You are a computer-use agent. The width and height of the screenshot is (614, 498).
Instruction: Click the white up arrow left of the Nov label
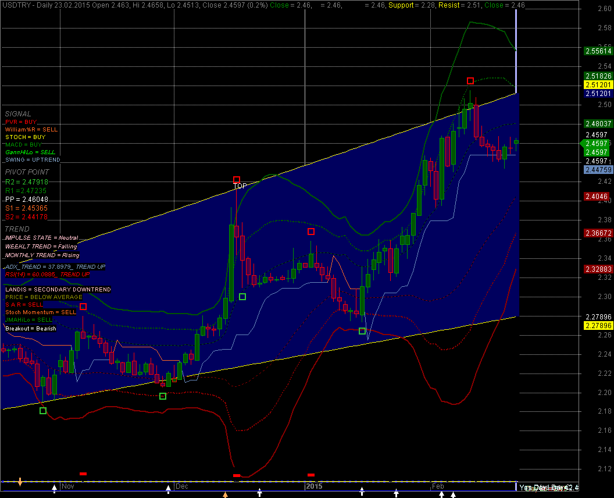coord(55,488)
